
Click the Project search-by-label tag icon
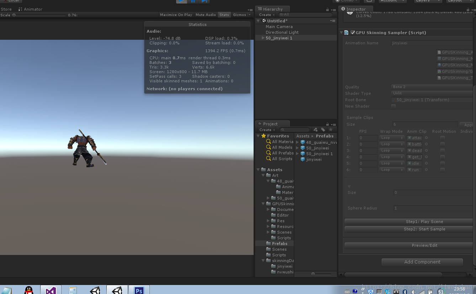[x=323, y=130]
